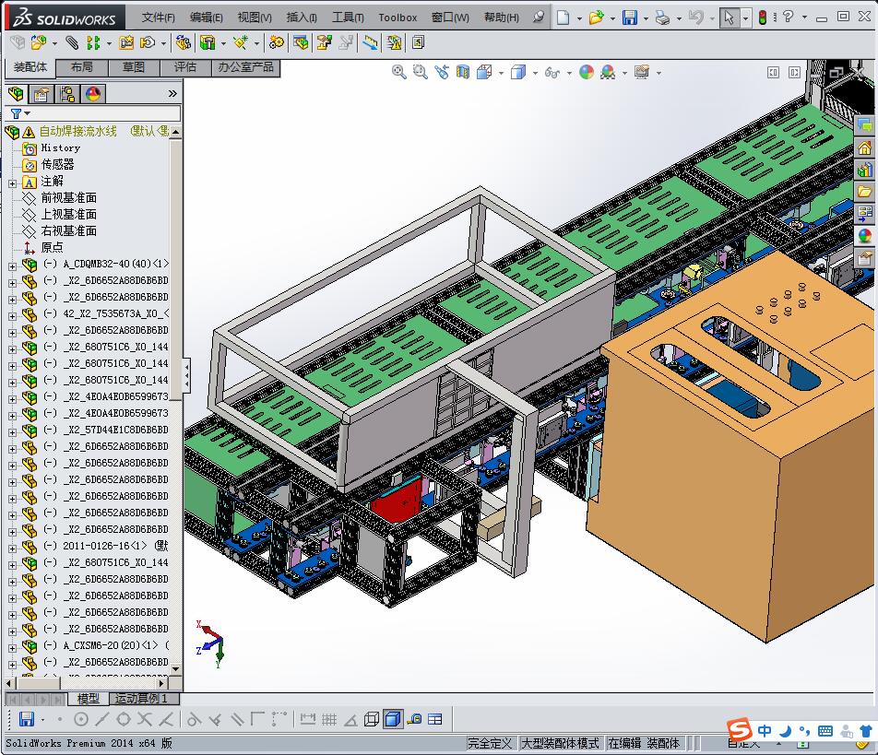Click the Move Component icon
Image resolution: width=878 pixels, height=755 pixels.
148,42
